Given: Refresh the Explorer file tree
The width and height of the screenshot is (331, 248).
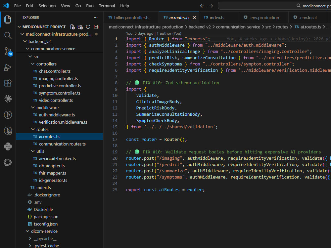Looking at the screenshot, I should coord(88,27).
